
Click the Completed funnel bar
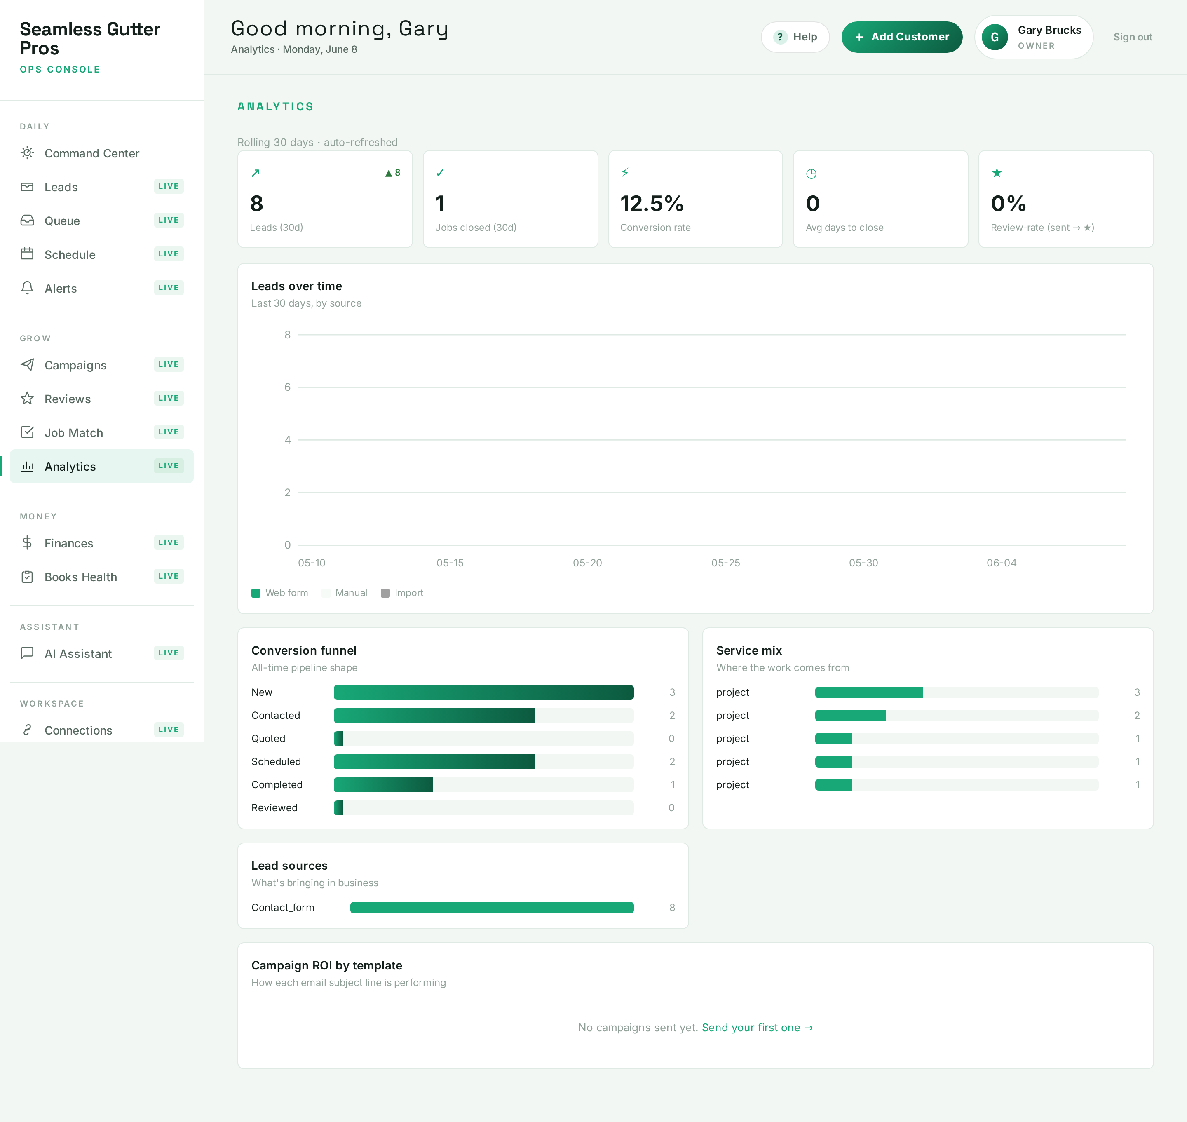pyautogui.click(x=383, y=785)
